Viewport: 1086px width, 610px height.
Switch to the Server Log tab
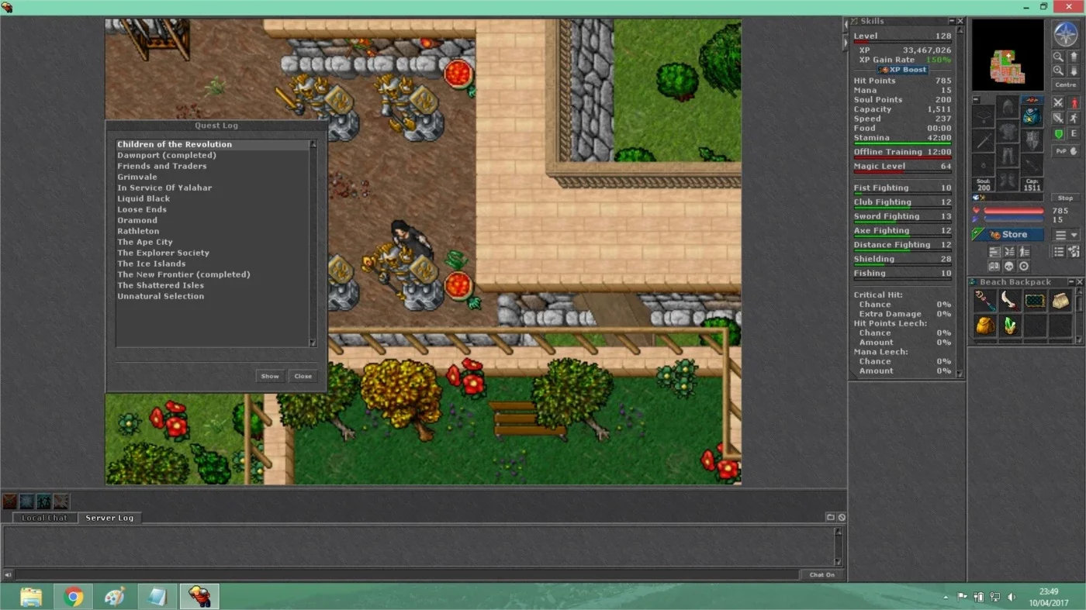pyautogui.click(x=109, y=518)
